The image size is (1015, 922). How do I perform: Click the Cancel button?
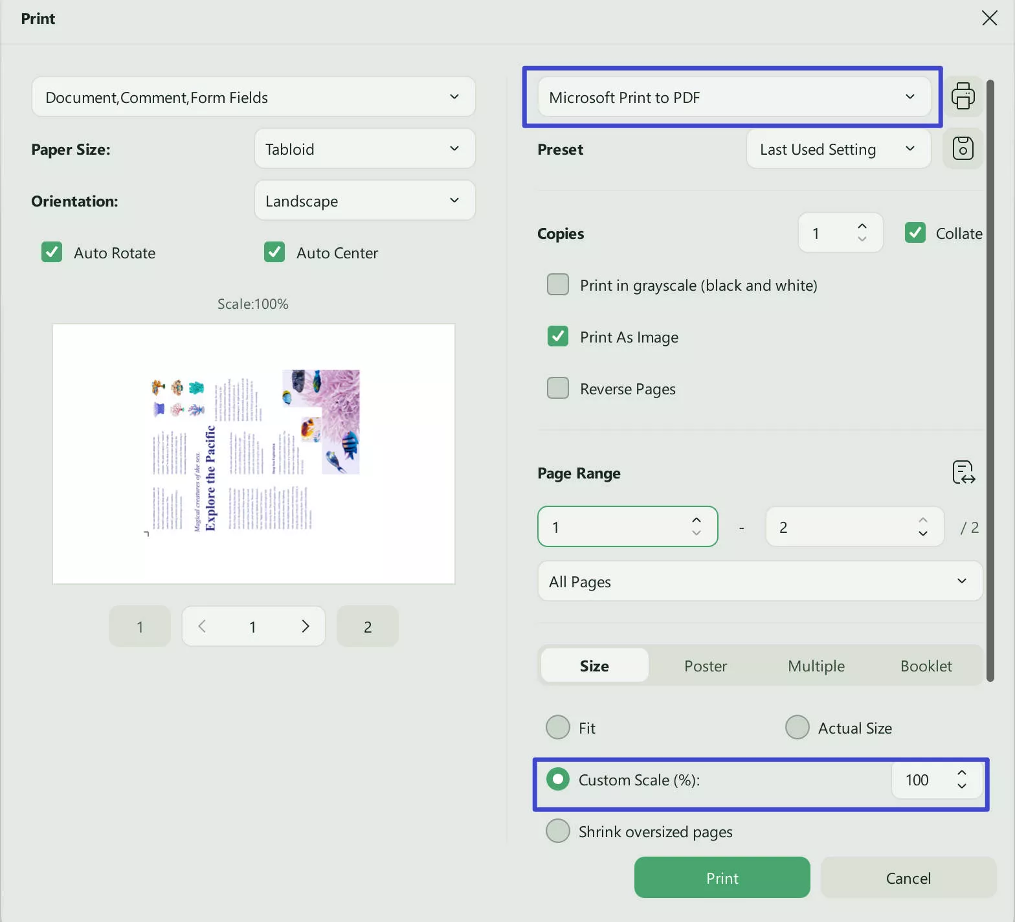click(908, 878)
